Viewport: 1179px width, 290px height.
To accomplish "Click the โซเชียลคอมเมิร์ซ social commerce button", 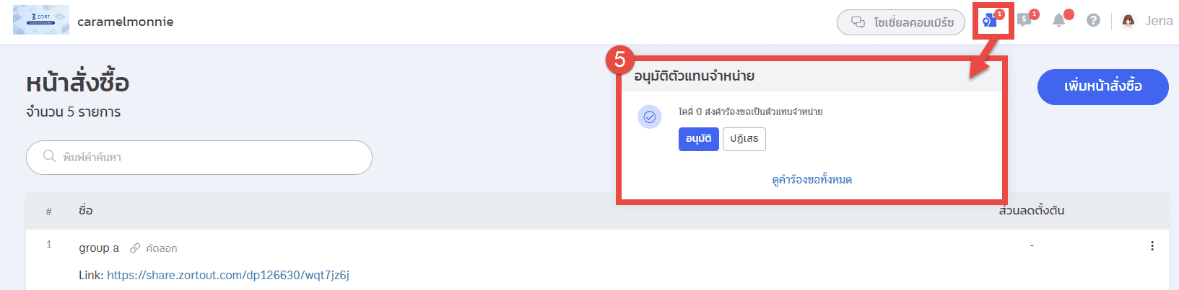I will click(x=901, y=22).
